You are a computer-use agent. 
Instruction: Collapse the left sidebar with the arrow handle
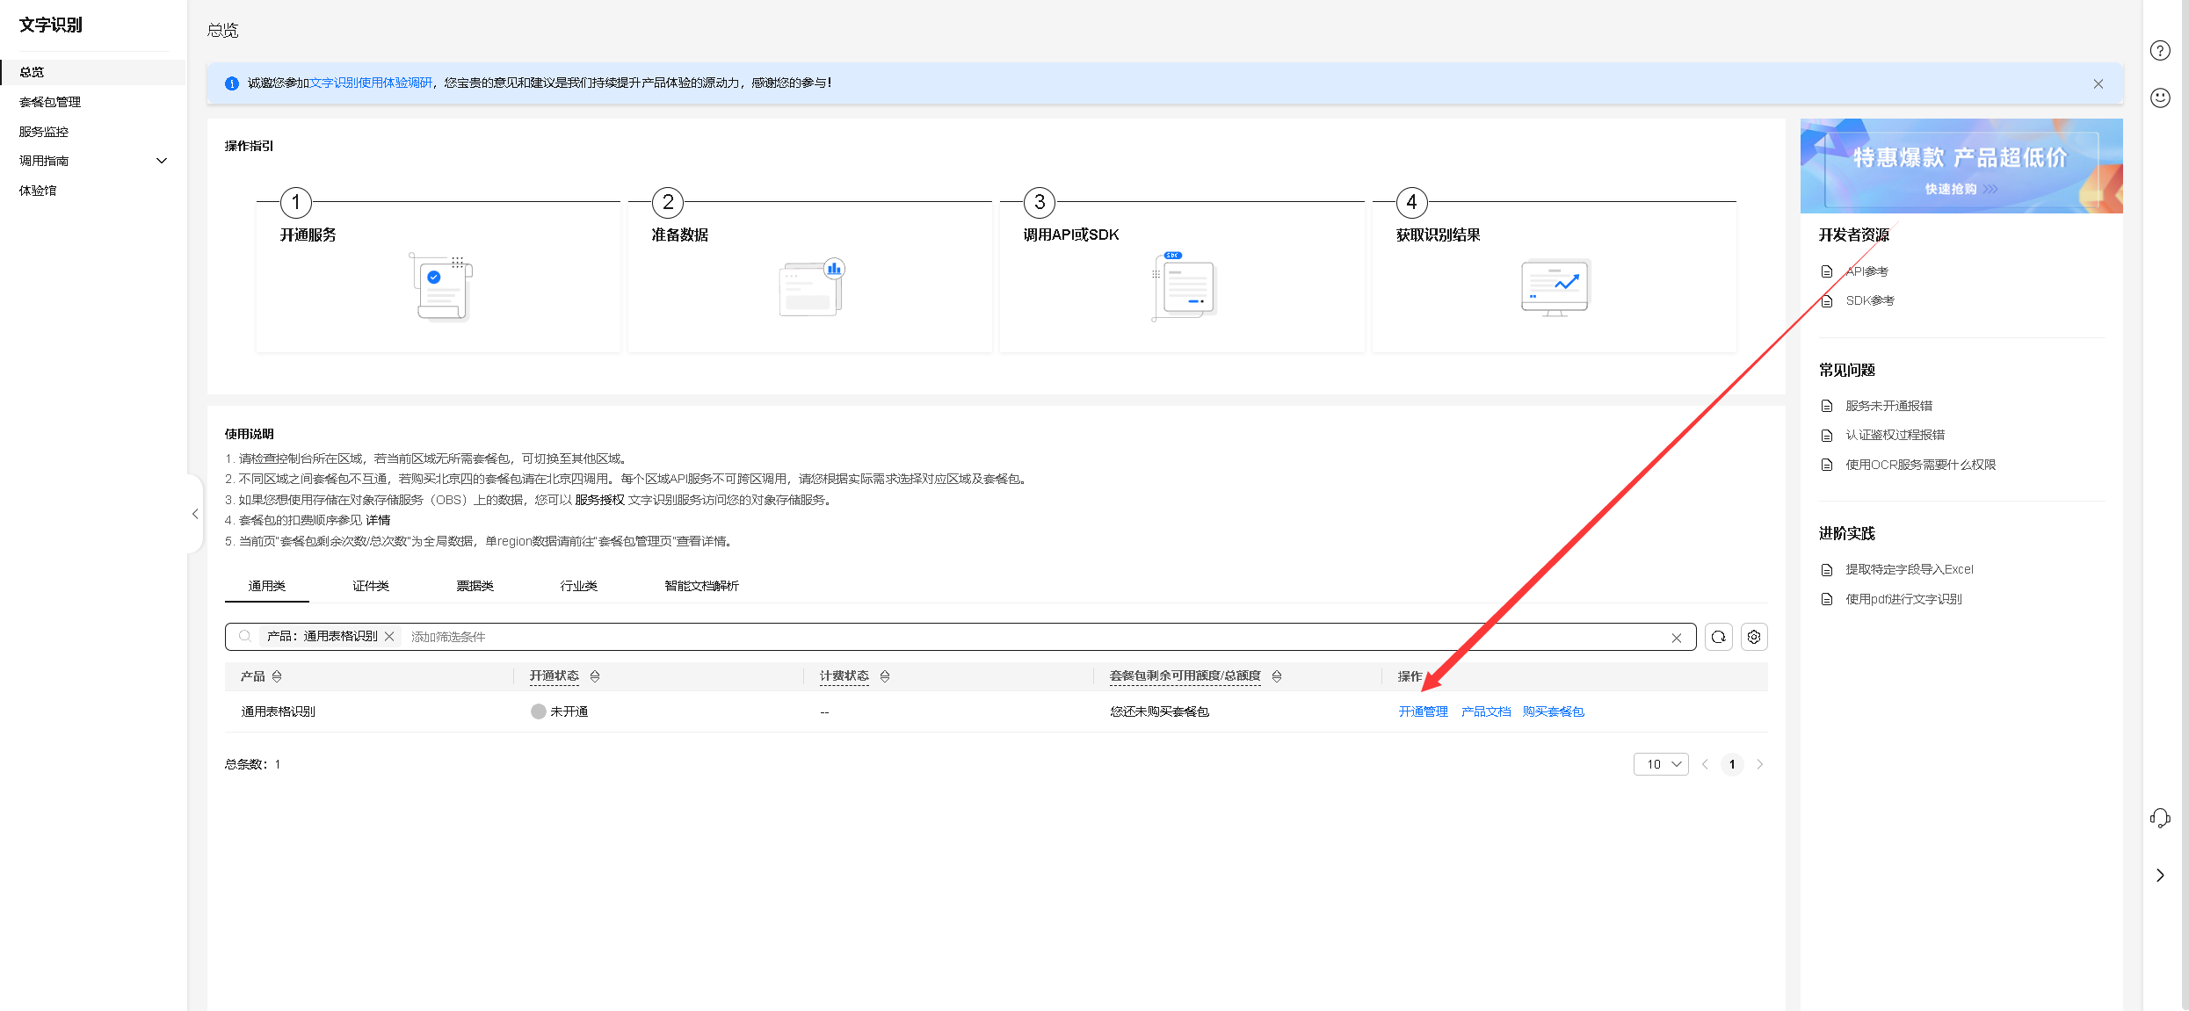[x=195, y=514]
